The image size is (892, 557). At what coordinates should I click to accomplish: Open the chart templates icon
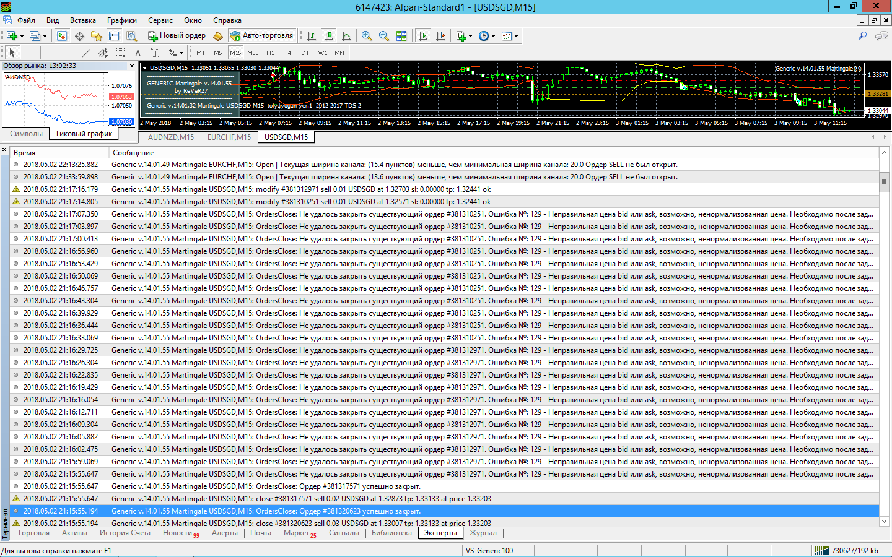click(507, 36)
